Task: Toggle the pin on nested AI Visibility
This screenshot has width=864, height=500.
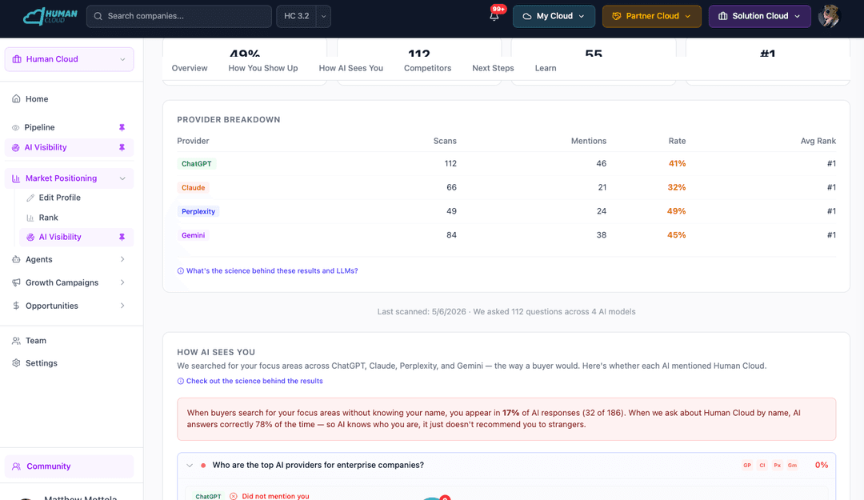Action: (122, 237)
